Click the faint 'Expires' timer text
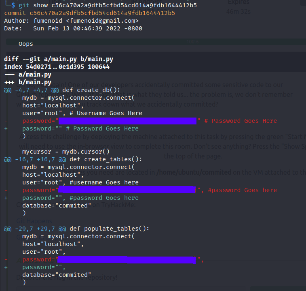 coord(238,2)
